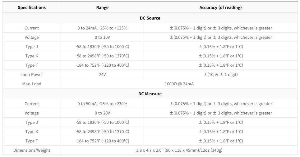Viewport: 300px width, 157px height.
Task: Click the Dimensions/Weight row label
Action: tap(32, 150)
